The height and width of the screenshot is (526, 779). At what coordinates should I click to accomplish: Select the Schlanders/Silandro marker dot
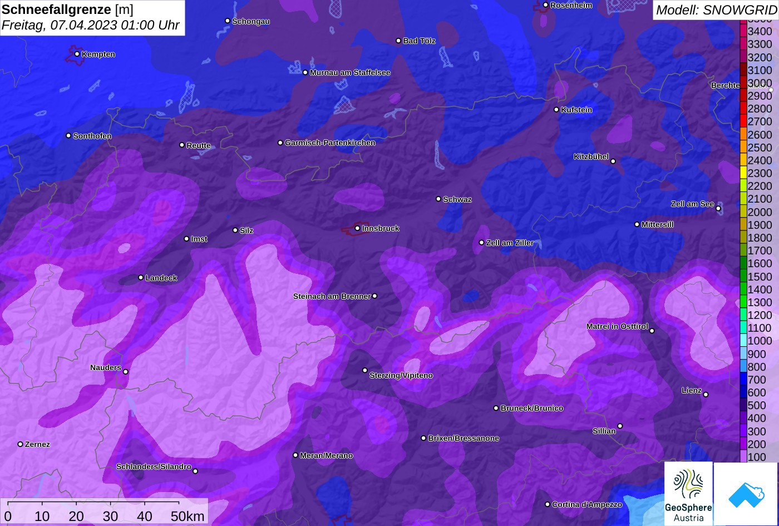pos(195,471)
